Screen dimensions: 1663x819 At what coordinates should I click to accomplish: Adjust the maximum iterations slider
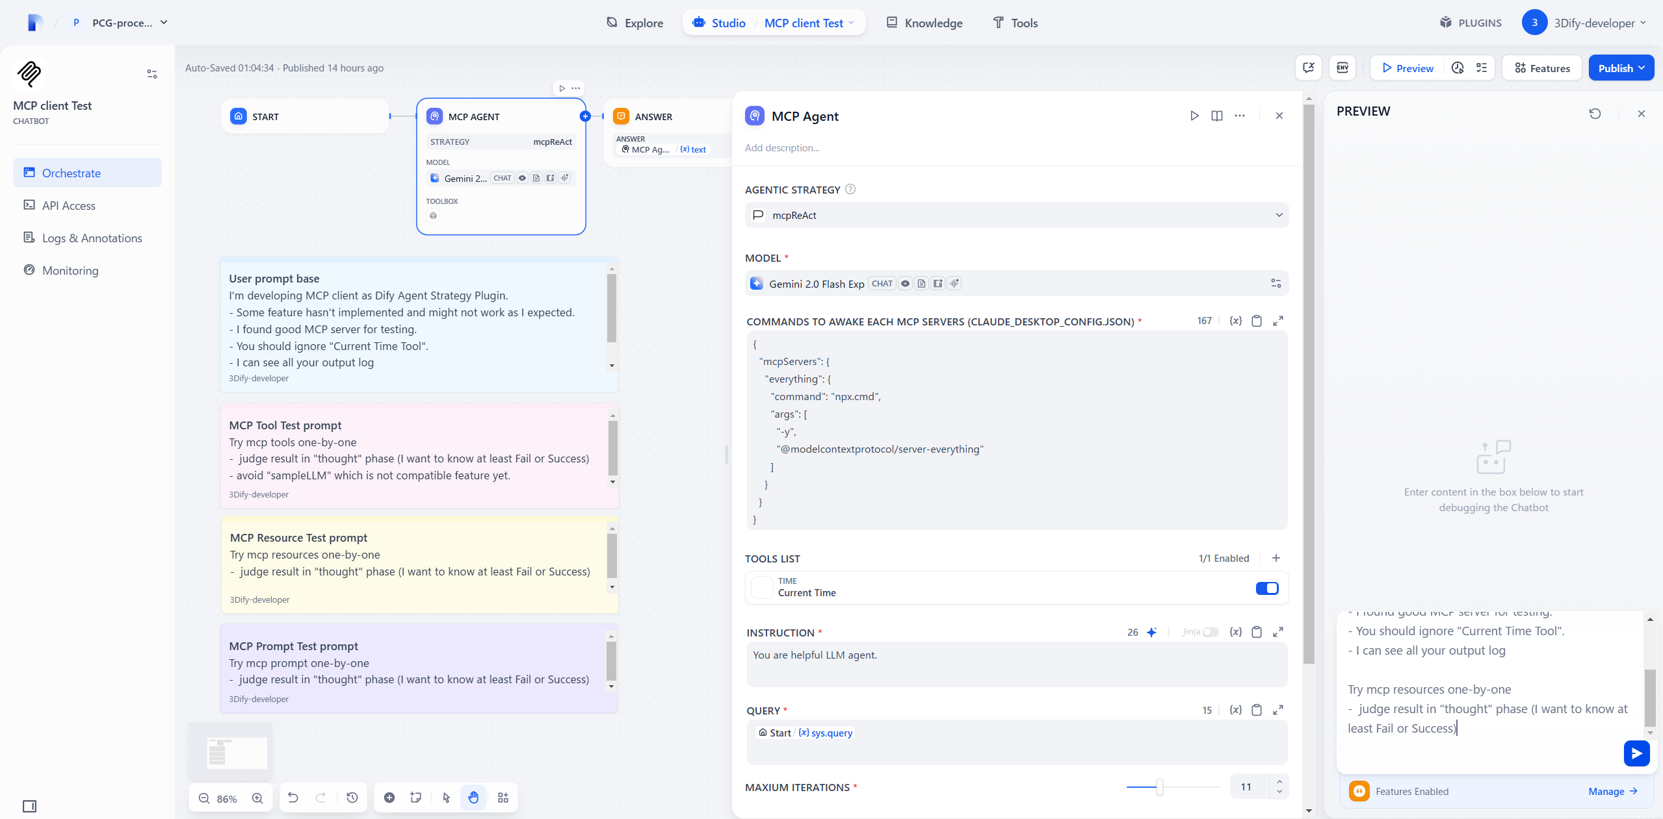point(1159,787)
